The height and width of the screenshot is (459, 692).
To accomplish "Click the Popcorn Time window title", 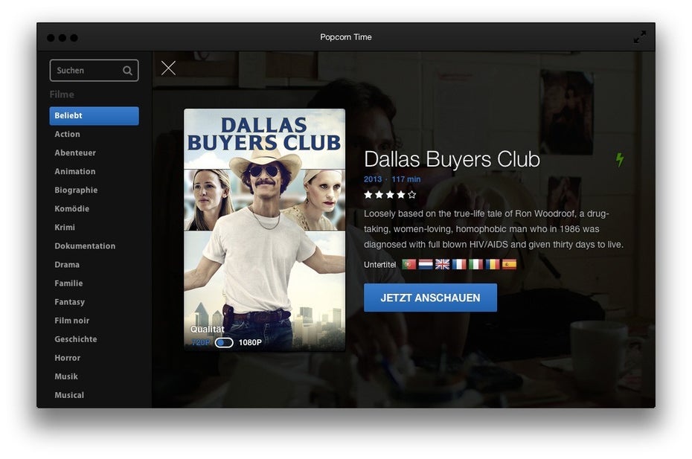I will tap(346, 37).
